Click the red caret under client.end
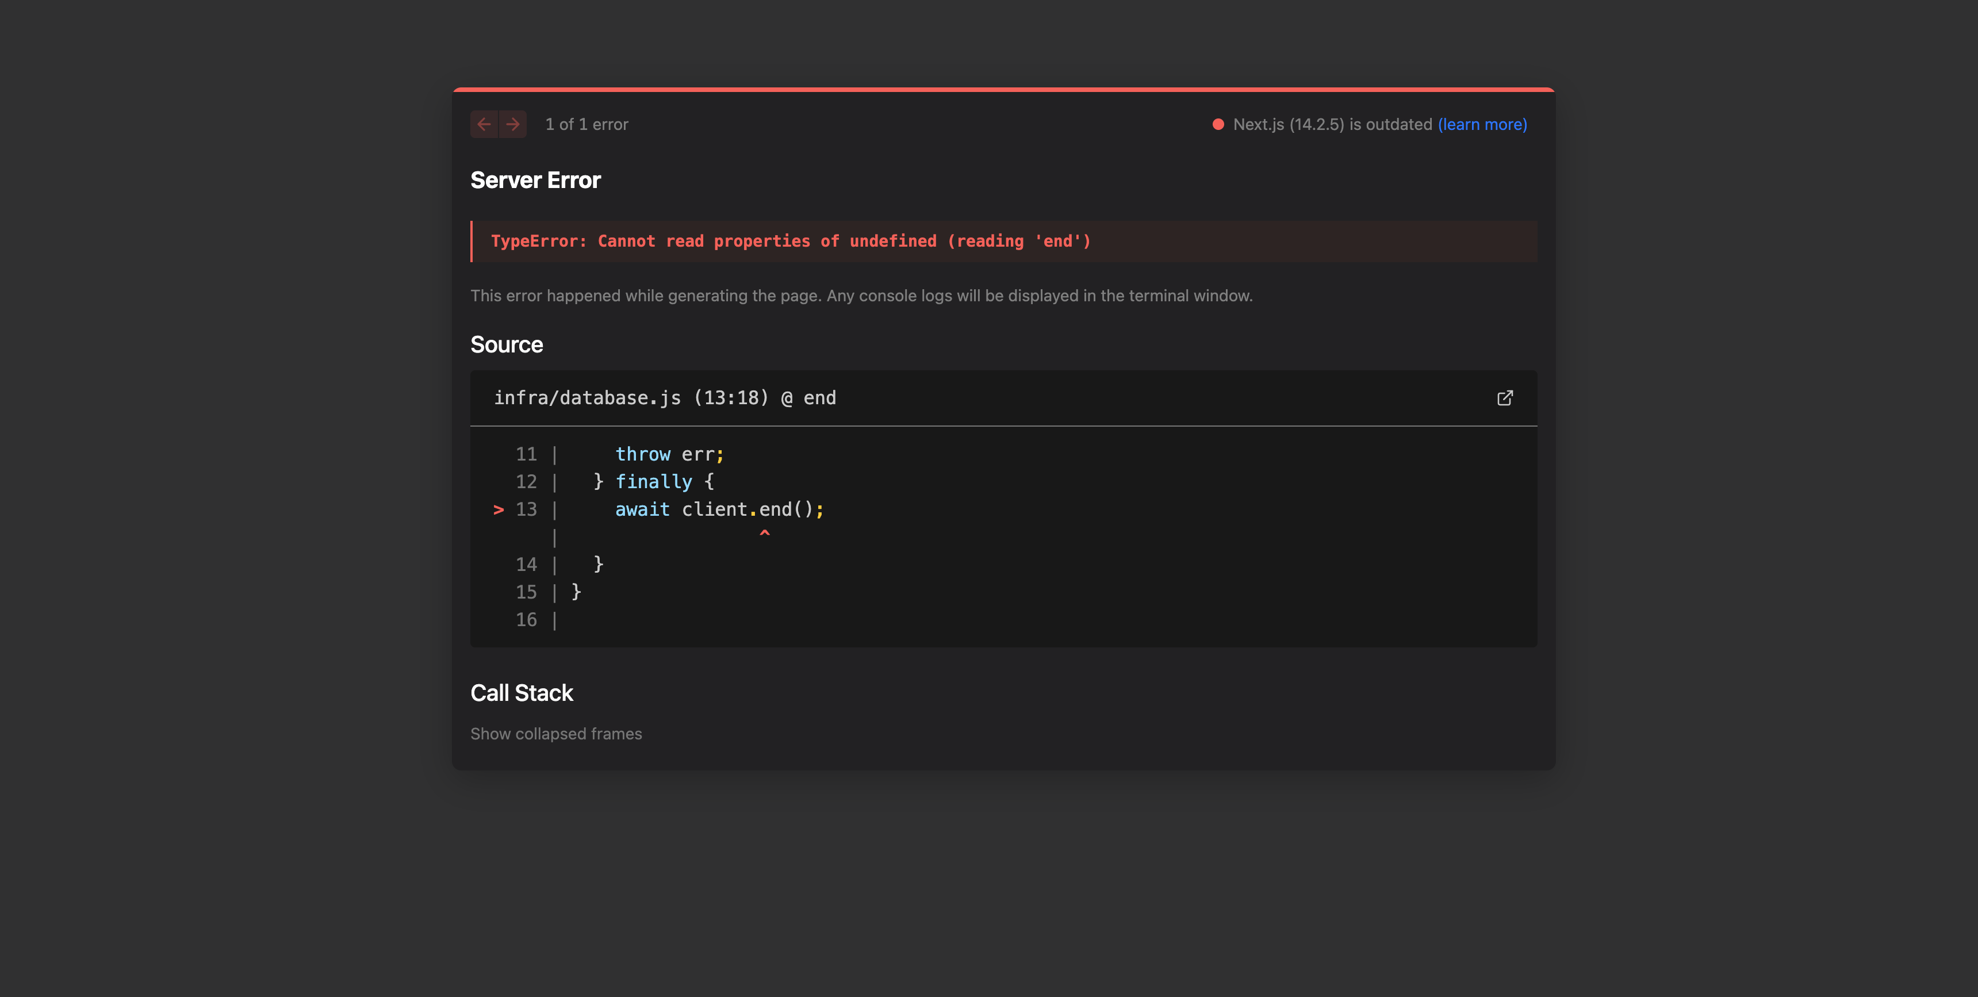 tap(764, 533)
